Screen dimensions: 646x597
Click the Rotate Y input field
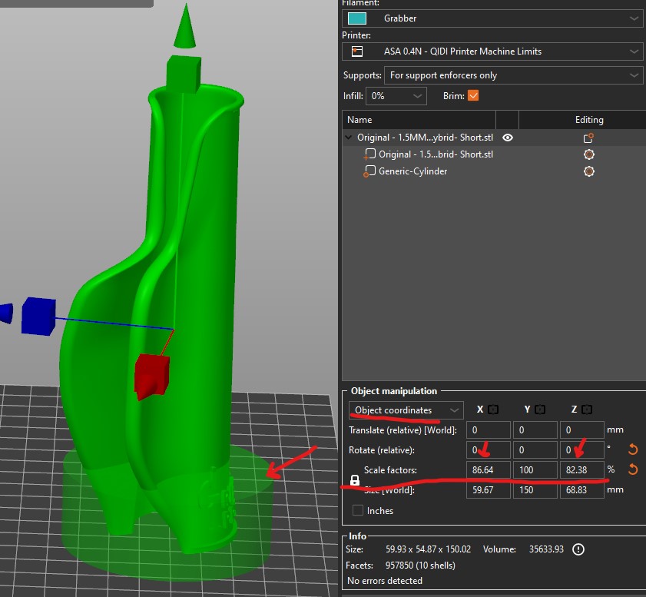pos(535,450)
